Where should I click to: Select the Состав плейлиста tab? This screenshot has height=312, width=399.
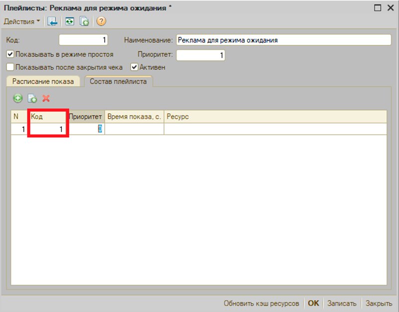118,82
